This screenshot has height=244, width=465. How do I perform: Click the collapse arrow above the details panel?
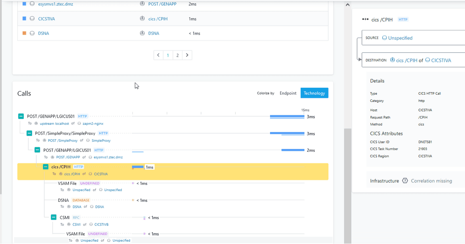[x=347, y=4]
